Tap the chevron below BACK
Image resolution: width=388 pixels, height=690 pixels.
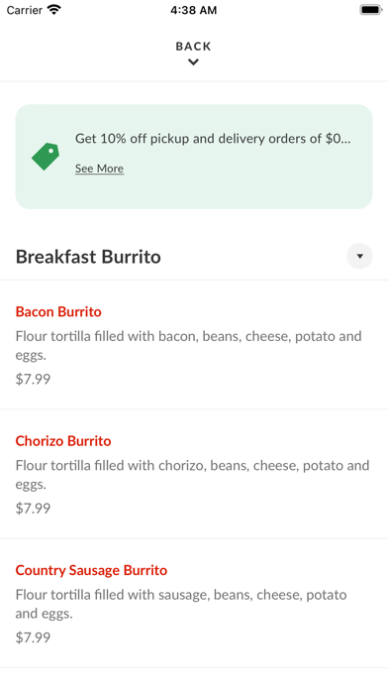click(193, 62)
